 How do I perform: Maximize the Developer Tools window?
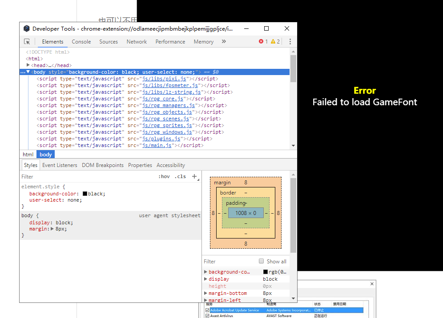click(x=266, y=28)
